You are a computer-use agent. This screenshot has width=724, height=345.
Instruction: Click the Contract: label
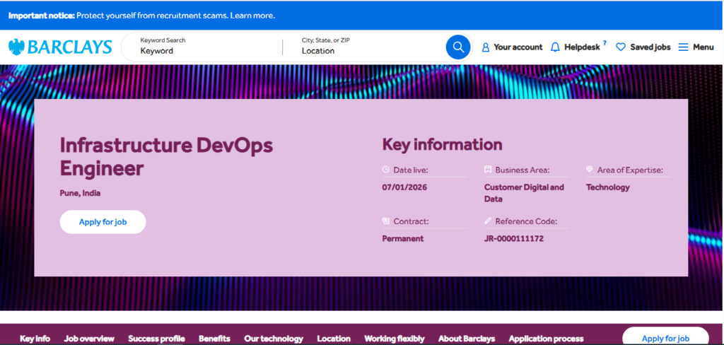(411, 222)
